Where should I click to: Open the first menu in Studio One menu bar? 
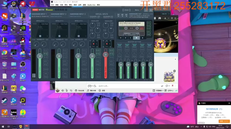pos(52,5)
